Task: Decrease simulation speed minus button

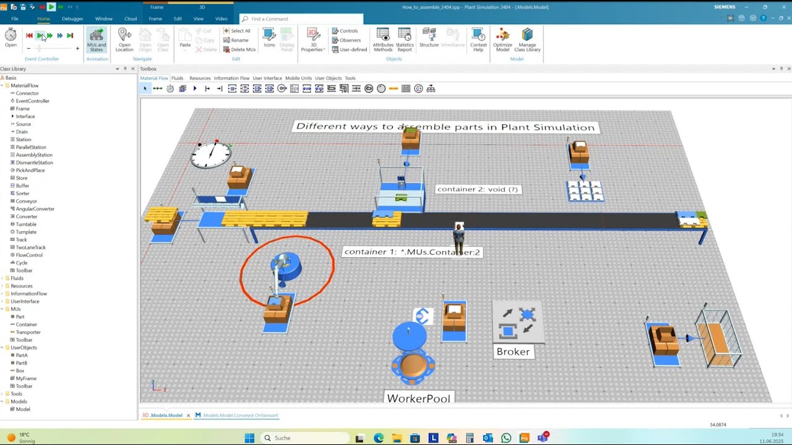Action: 28,48
